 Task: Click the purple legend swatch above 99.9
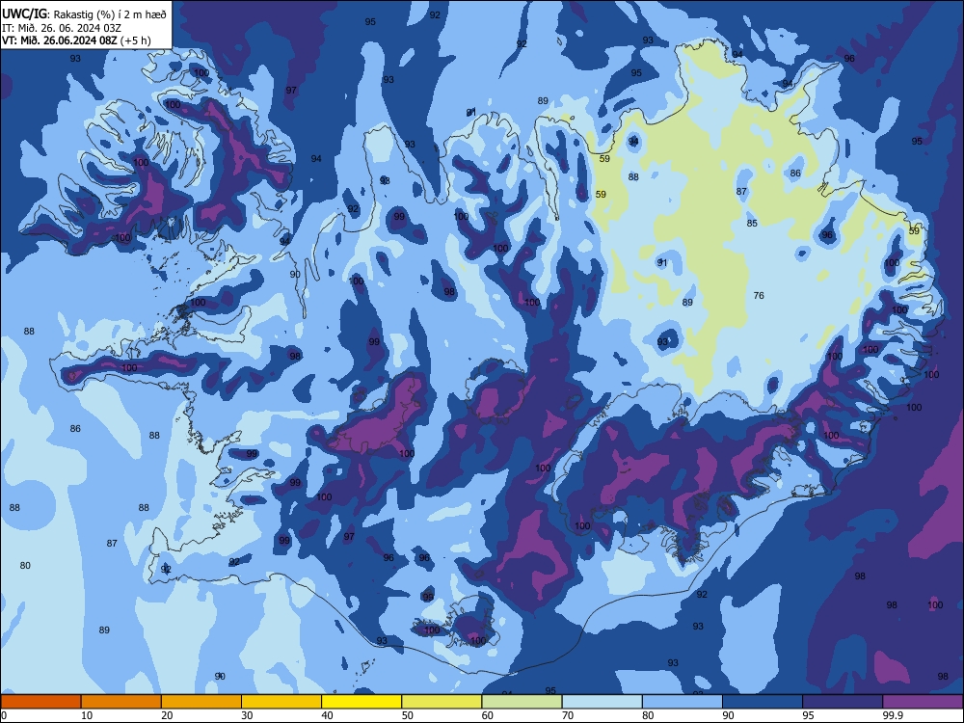click(x=923, y=702)
